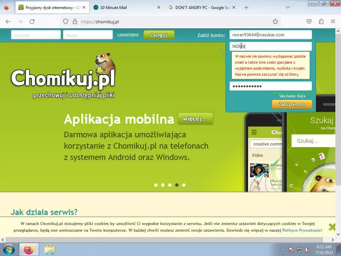Screen dimensions: 341x256
Task: Click the vertical scrollbar up arrow
Action: (338, 31)
